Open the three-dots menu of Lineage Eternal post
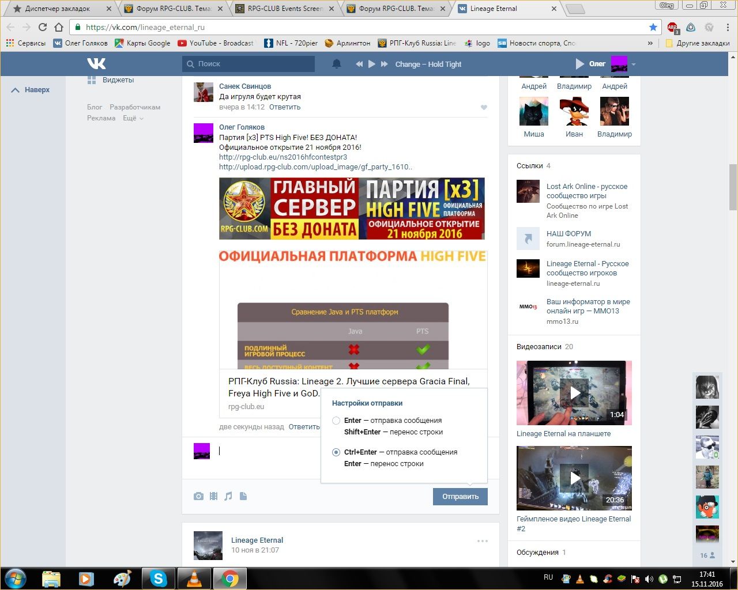This screenshot has width=738, height=590. click(483, 540)
